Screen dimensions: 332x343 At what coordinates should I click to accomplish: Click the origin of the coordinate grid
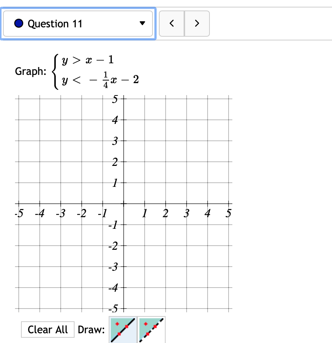[x=123, y=203]
